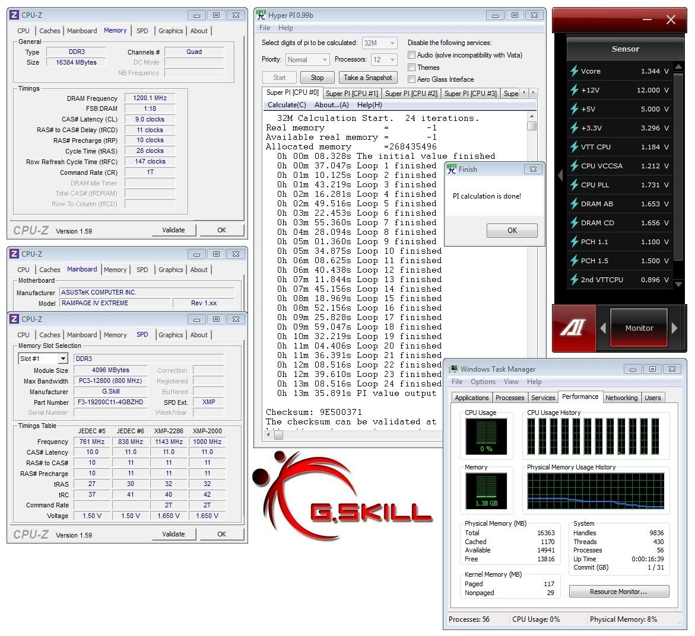Click the CPU-Z title icon of the motherboard window
The image size is (695, 636).
(14, 254)
